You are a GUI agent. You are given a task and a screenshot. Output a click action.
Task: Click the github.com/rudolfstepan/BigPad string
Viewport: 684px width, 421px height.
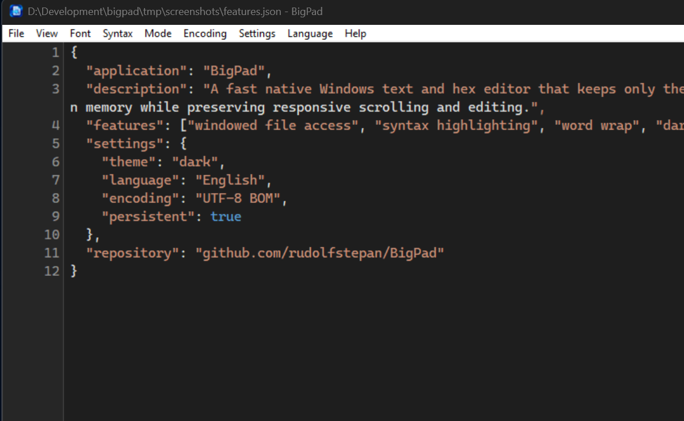[319, 253]
